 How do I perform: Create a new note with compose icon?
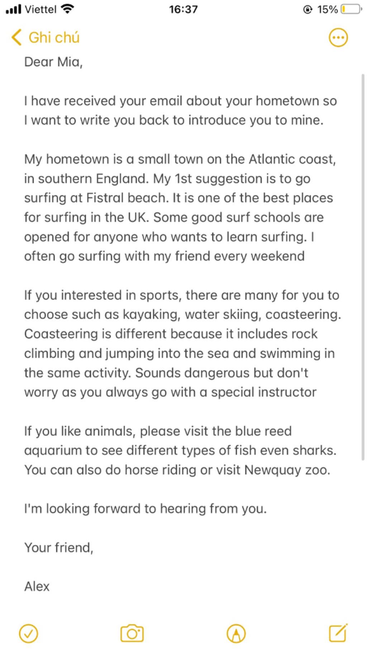point(338,633)
